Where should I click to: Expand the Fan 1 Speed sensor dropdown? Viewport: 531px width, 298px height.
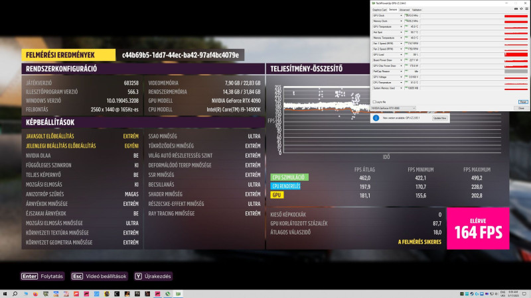(x=401, y=44)
